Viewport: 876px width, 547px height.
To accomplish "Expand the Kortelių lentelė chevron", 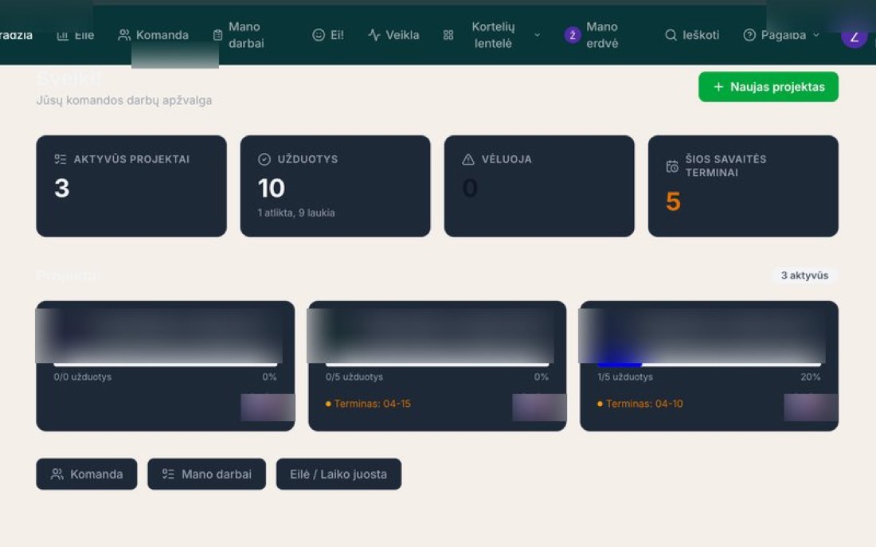I will point(537,35).
